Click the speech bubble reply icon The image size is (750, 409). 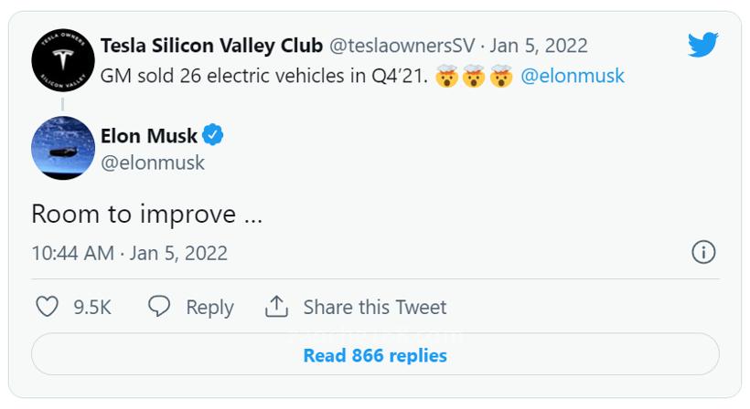[159, 307]
